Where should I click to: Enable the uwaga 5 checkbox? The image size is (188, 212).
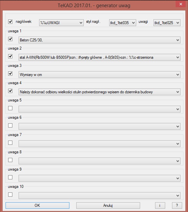(10, 108)
